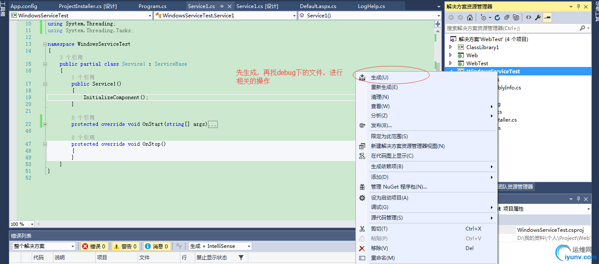Viewport: 599px width, 264px height.
Task: Expand the ClassLibrary1 project node
Action: 451,47
